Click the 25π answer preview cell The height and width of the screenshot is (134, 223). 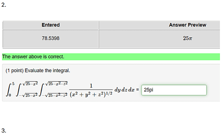(x=160, y=39)
